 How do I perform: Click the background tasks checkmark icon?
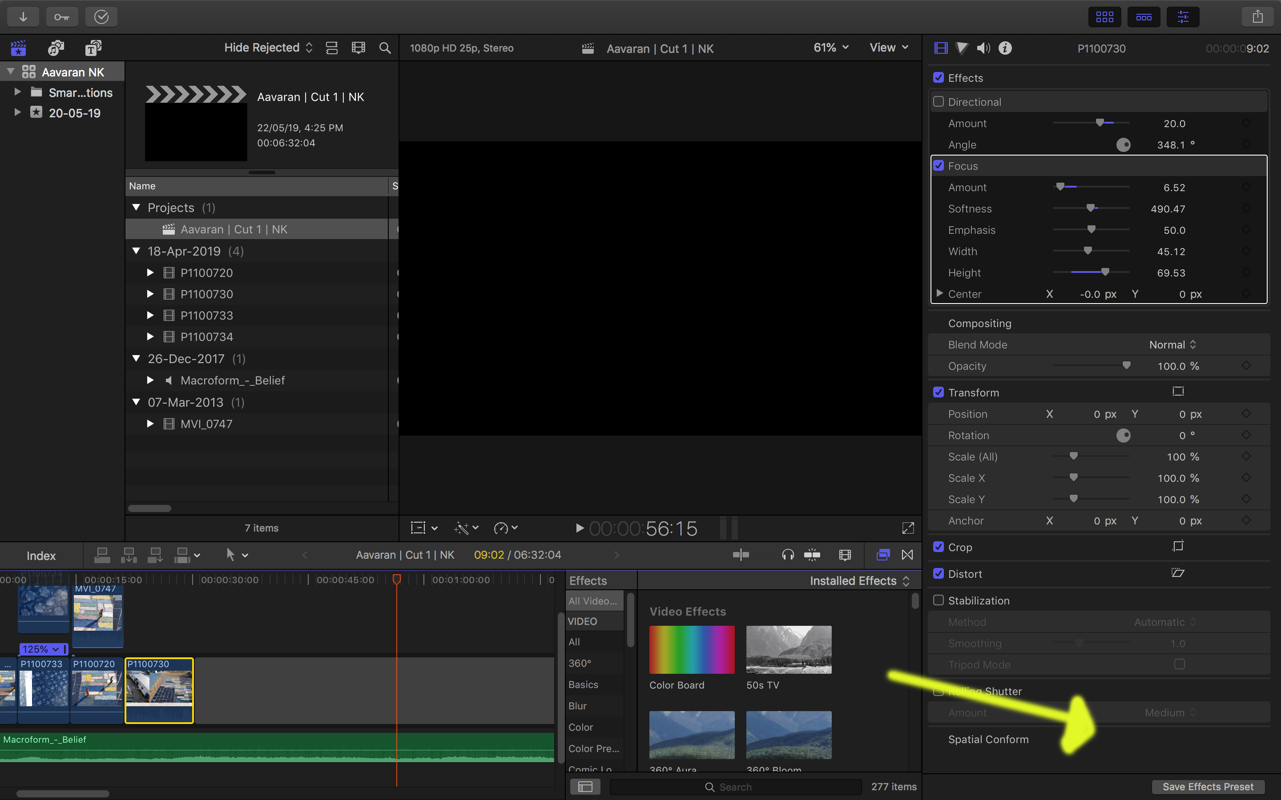click(x=101, y=17)
